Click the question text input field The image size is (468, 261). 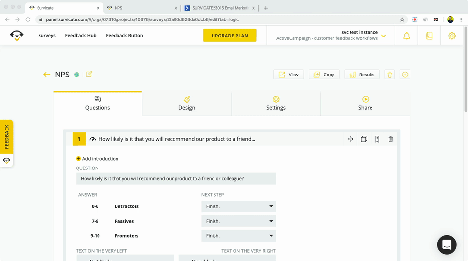point(176,179)
